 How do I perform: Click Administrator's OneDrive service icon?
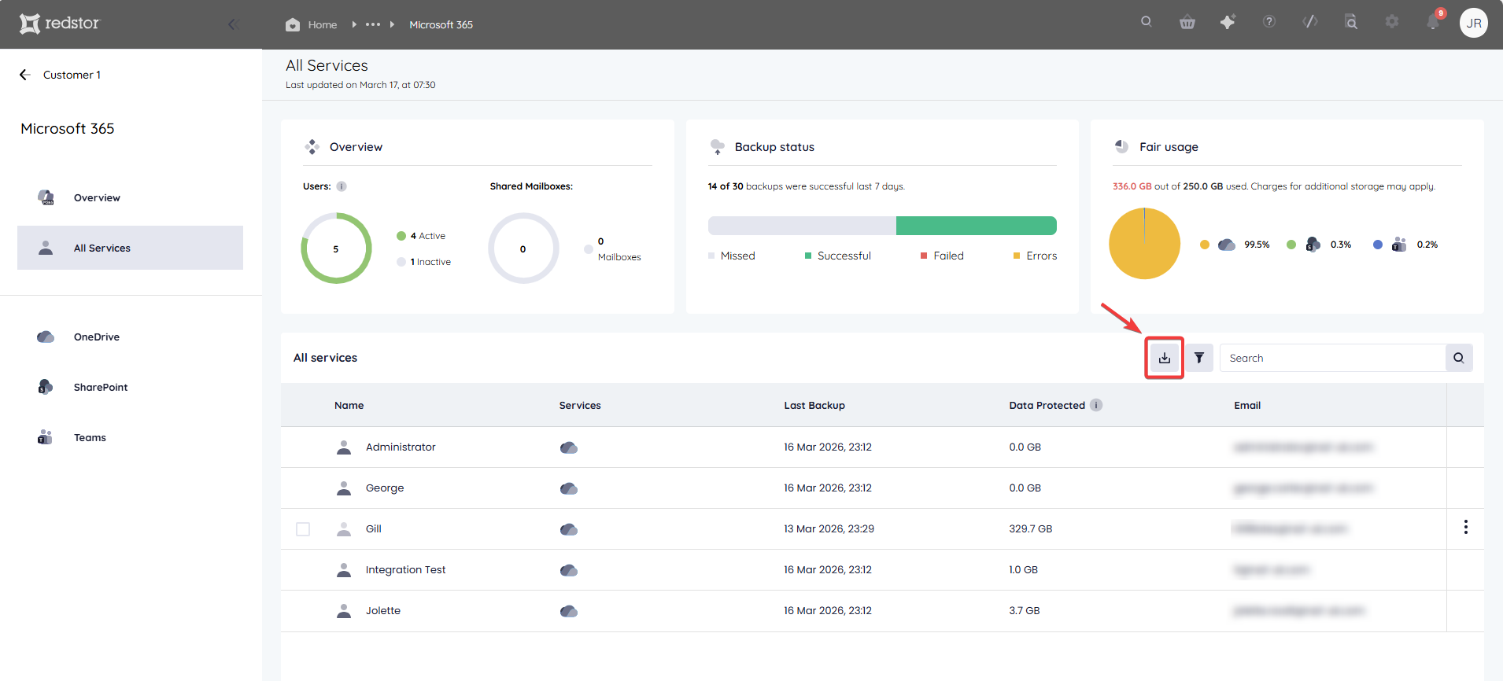point(569,447)
